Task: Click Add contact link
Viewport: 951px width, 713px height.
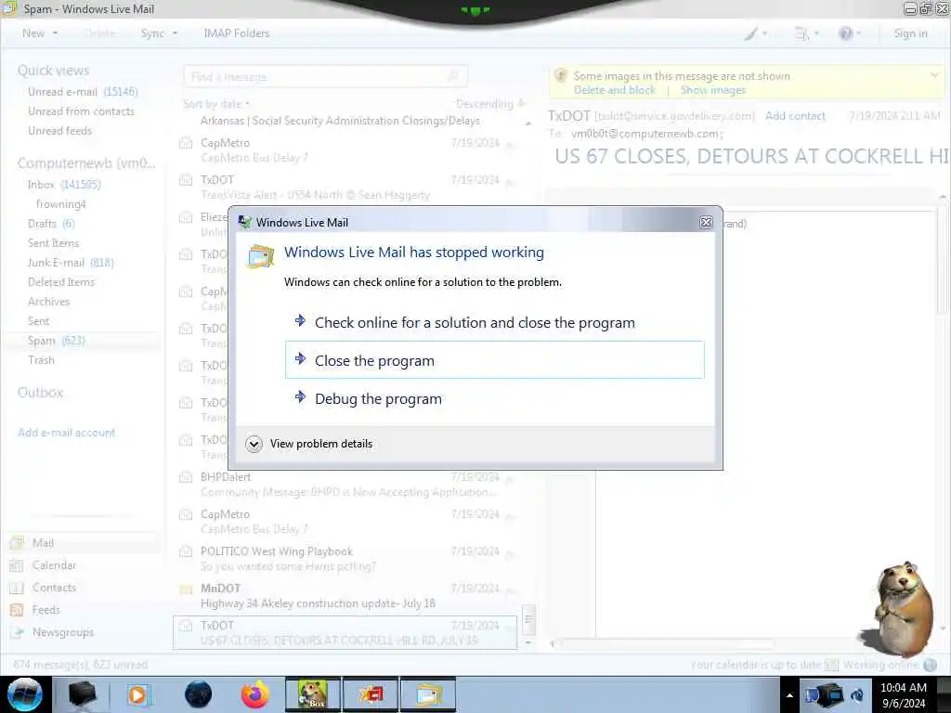Action: [x=795, y=116]
